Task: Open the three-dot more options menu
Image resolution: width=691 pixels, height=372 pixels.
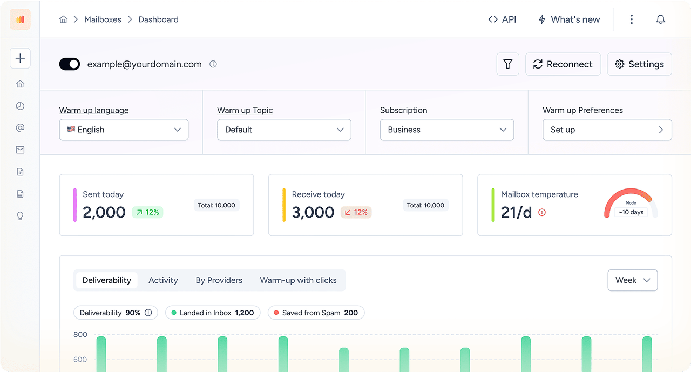Action: (x=631, y=19)
